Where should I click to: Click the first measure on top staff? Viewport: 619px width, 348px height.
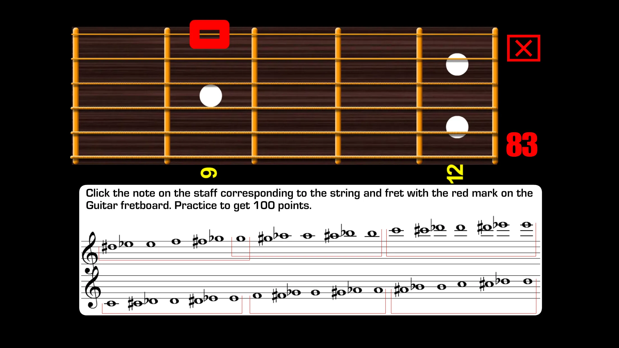pos(166,244)
